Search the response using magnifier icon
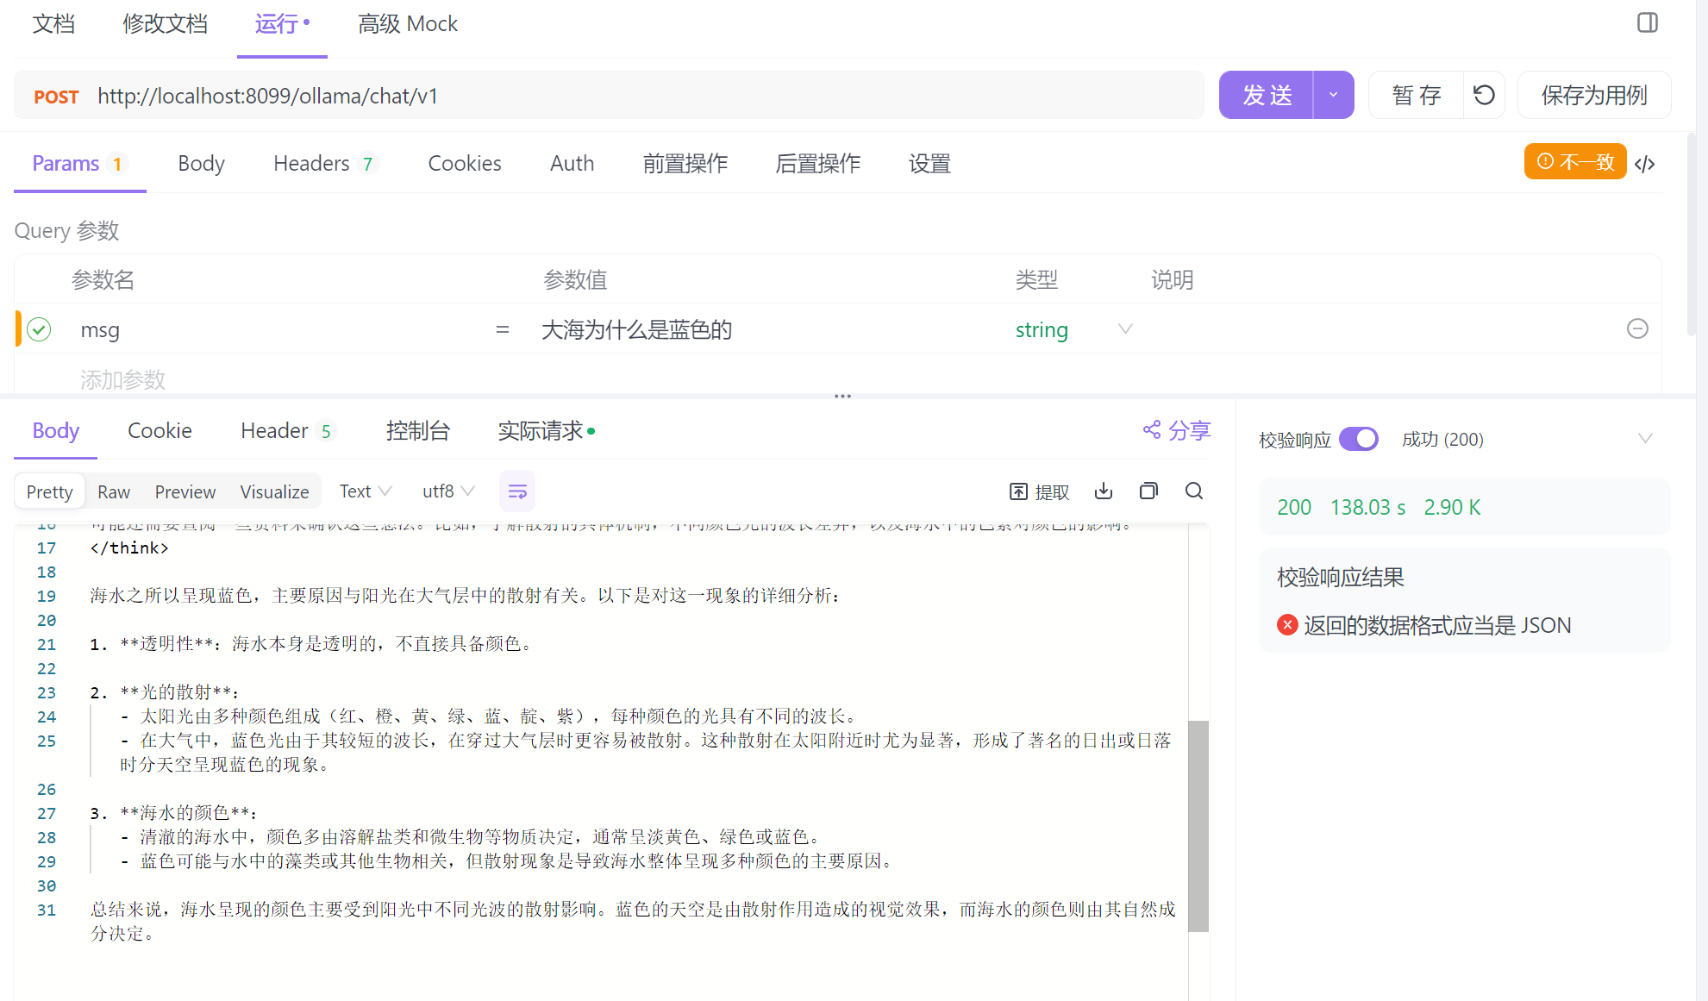Viewport: 1708px width, 1001px height. coord(1193,491)
